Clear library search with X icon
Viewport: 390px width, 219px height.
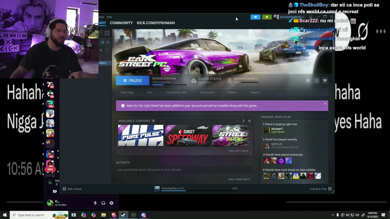(101, 50)
